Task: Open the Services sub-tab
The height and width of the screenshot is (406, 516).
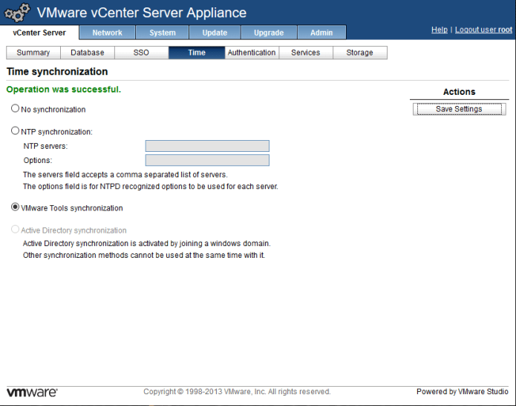Action: [305, 53]
